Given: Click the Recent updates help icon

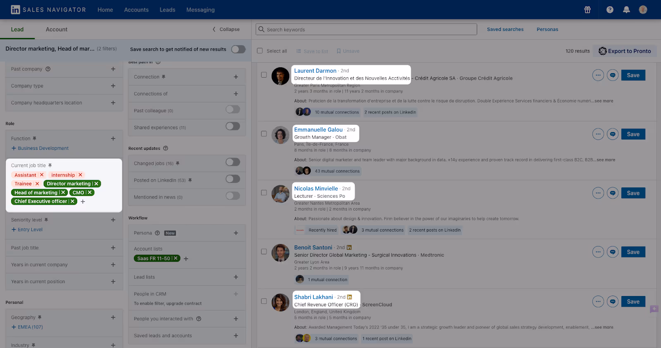Looking at the screenshot, I should [x=166, y=148].
